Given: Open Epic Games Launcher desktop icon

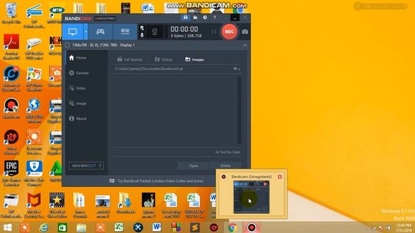Looking at the screenshot, I should tap(11, 173).
